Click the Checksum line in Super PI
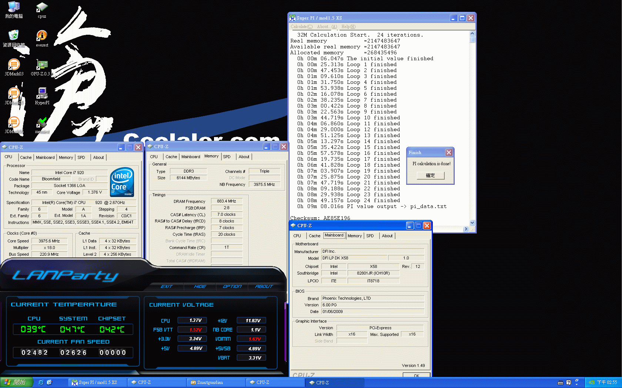The image size is (622, 388). click(x=320, y=218)
